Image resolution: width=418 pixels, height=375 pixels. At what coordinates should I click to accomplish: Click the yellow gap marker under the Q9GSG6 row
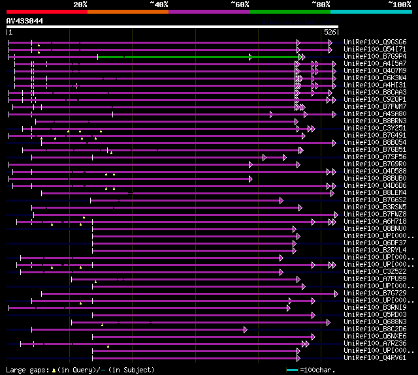pos(39,45)
